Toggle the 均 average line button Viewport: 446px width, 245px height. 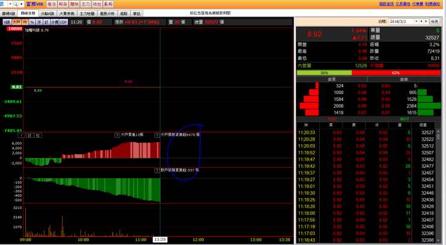click(25, 22)
